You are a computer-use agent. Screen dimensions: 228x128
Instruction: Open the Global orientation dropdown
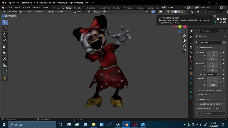point(80,12)
